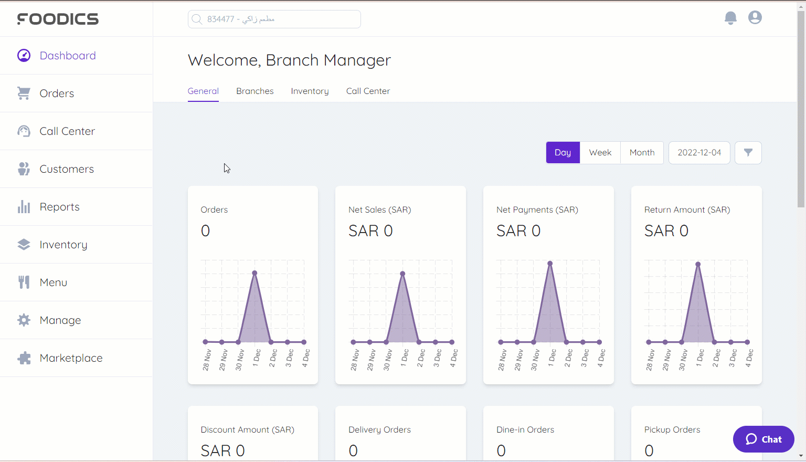Screen dimensions: 806x462
Task: Click the Call Center headset icon
Action: 24,131
